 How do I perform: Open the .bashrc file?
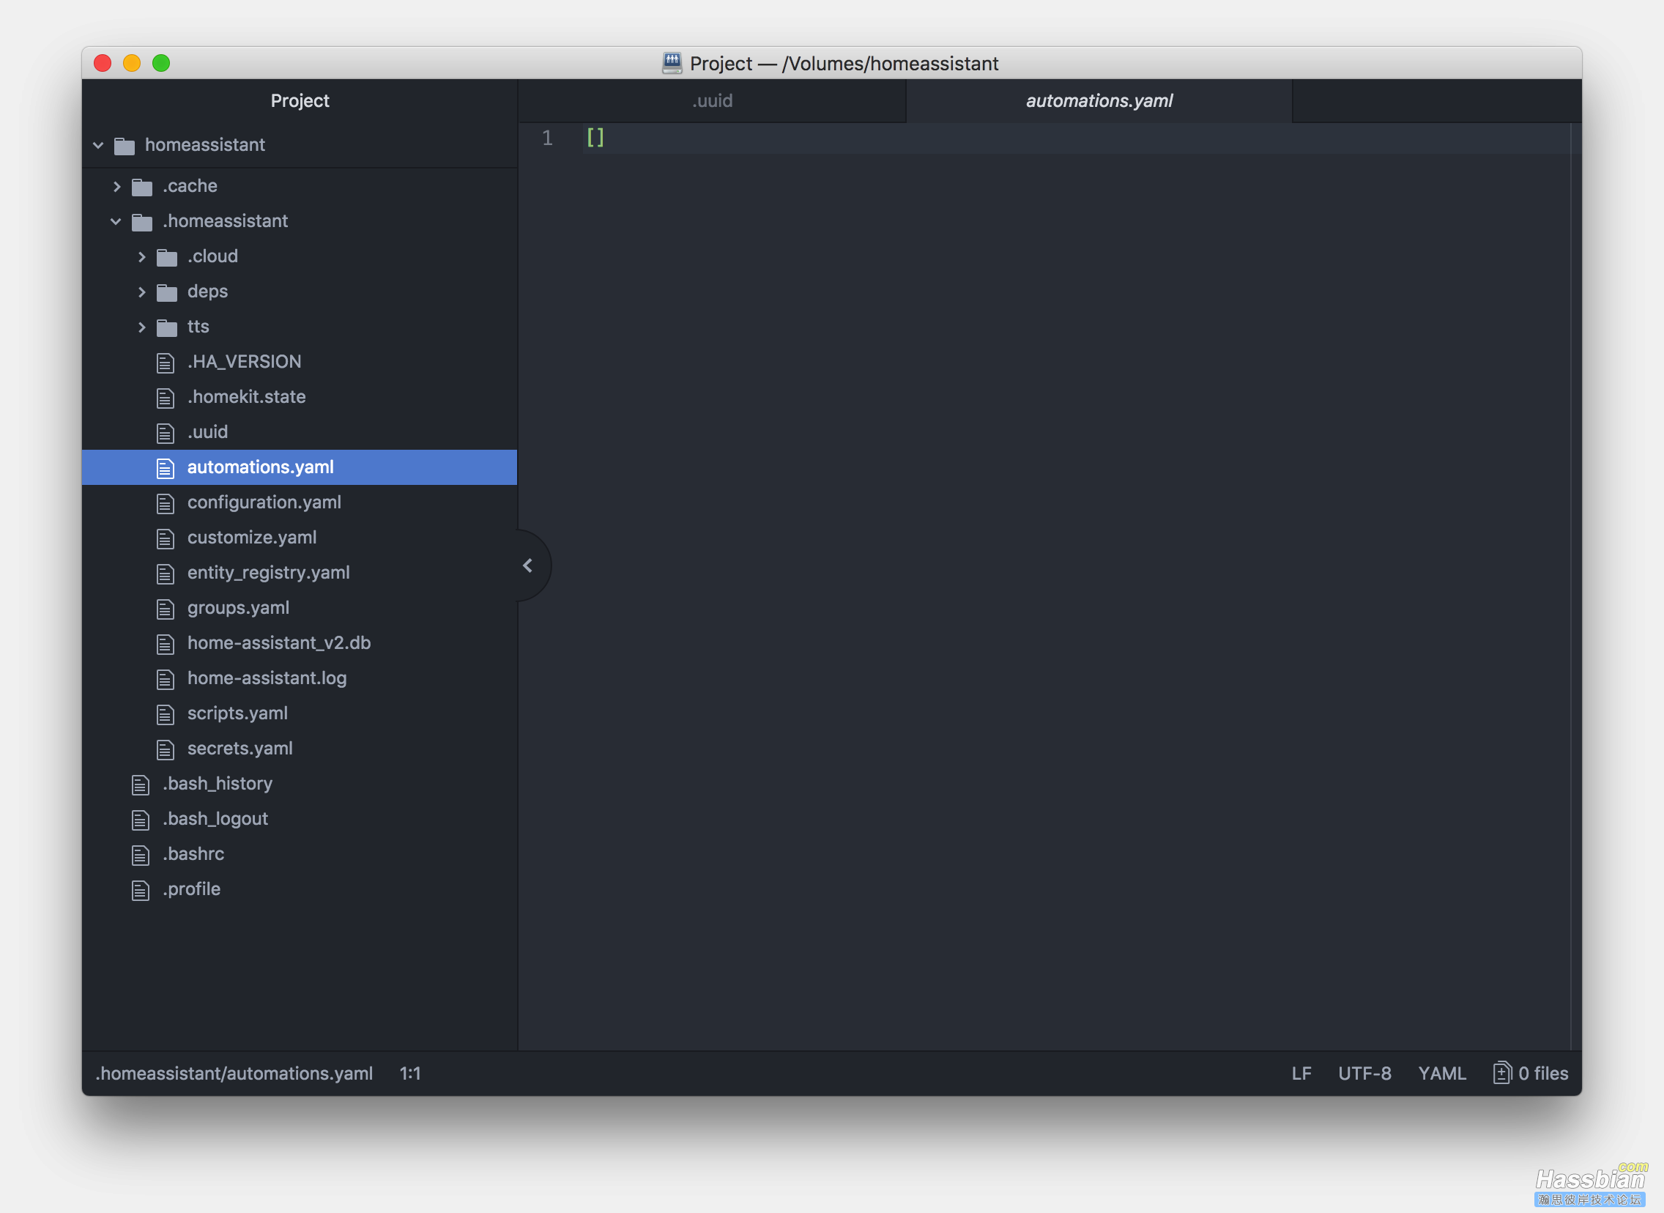(193, 854)
